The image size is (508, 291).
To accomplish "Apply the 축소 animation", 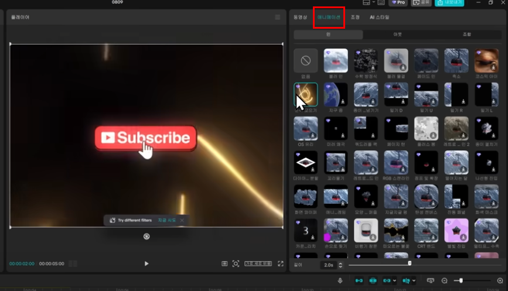I will [x=456, y=61].
